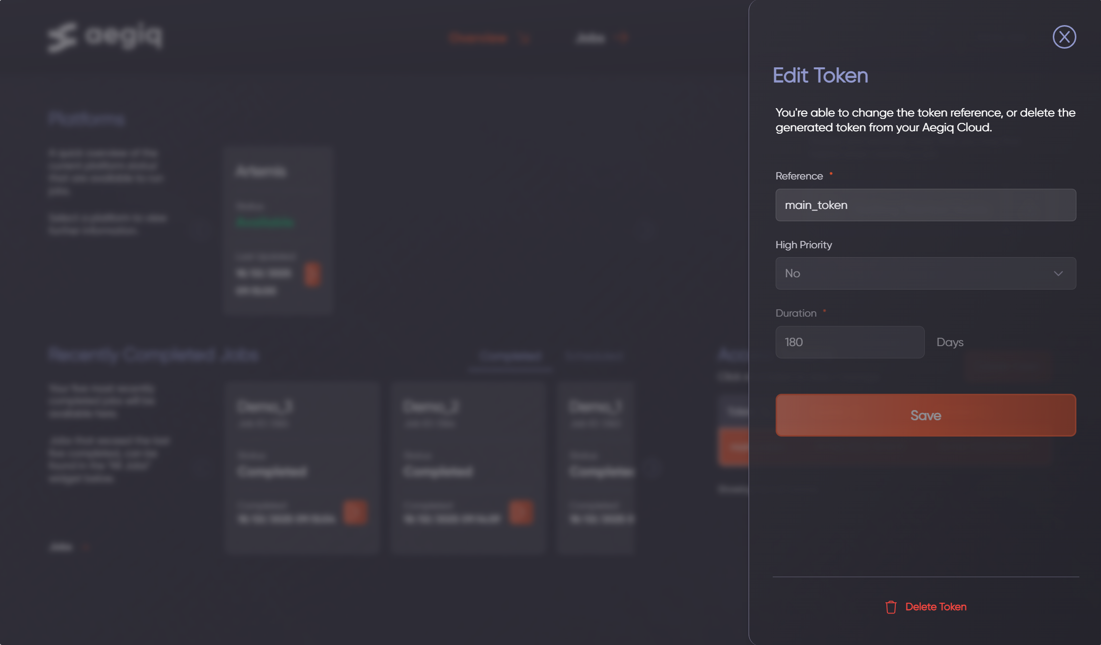Open the Jobs menu in top navigation

click(591, 38)
